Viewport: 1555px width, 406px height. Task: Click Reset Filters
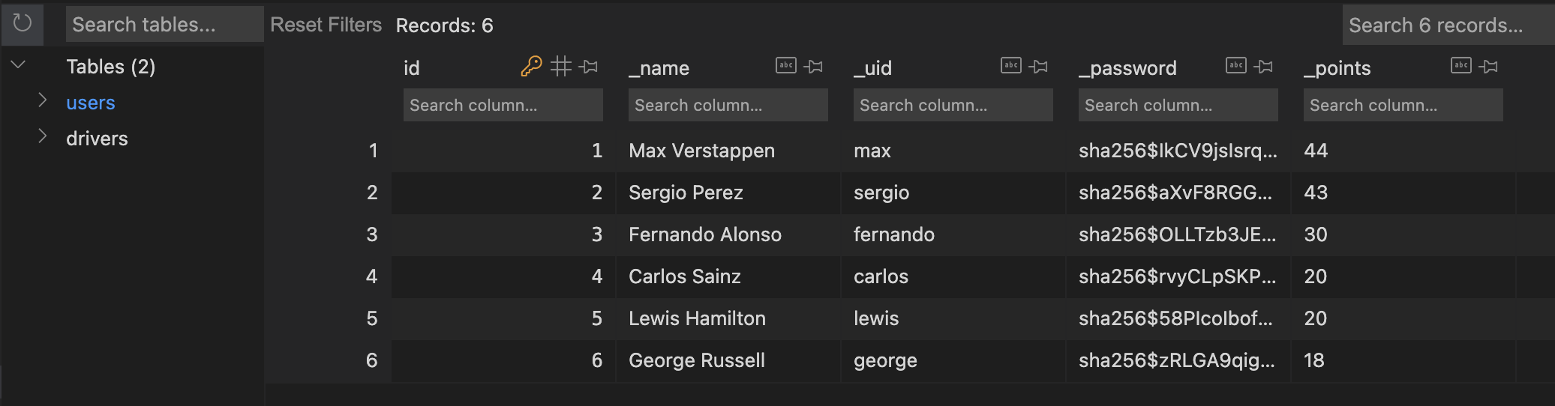click(x=326, y=25)
